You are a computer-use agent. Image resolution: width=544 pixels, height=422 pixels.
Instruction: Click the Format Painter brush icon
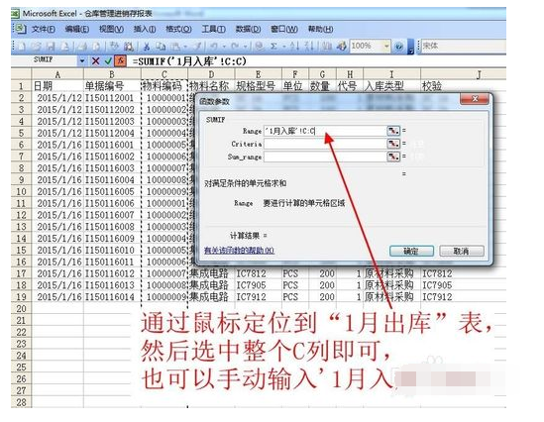pyautogui.click(x=198, y=47)
